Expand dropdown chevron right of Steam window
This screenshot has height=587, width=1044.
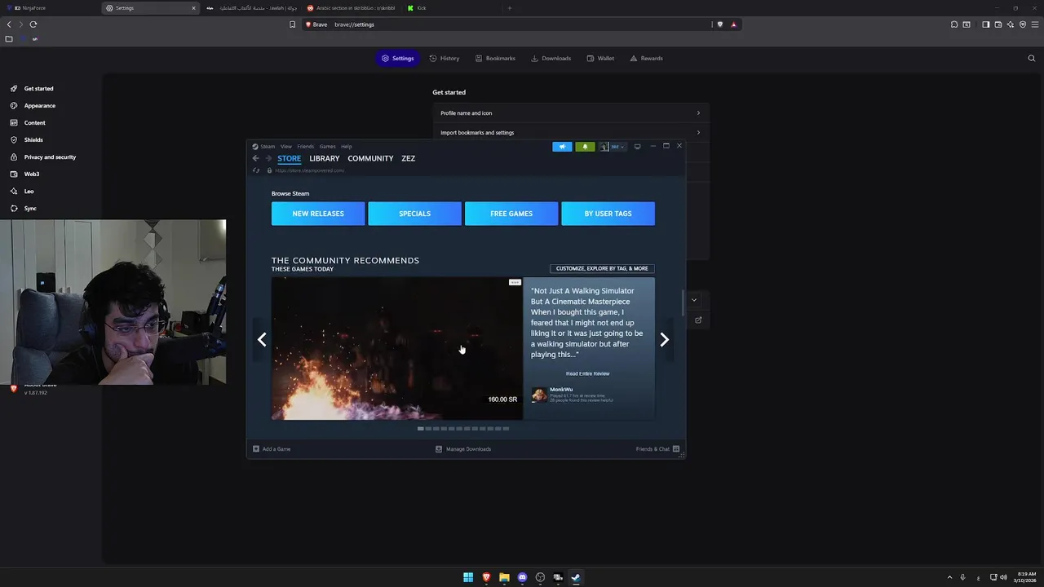694,300
